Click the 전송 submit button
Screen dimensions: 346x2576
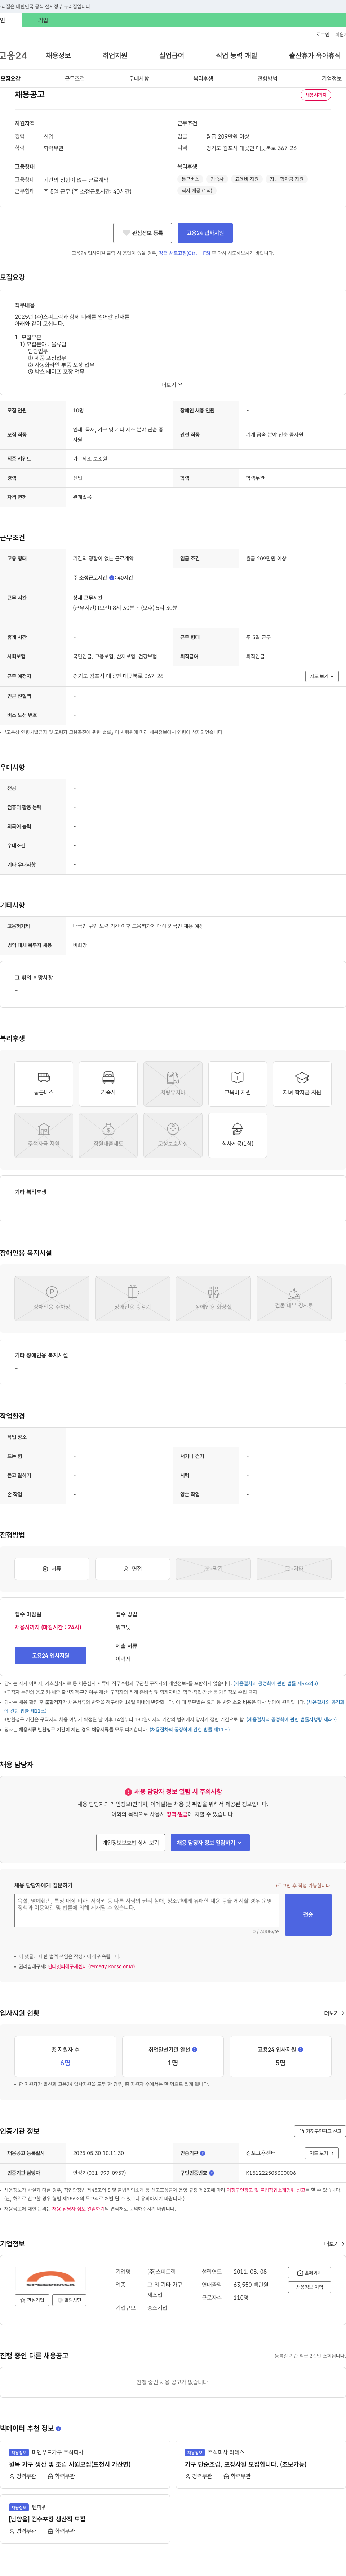308,1914
